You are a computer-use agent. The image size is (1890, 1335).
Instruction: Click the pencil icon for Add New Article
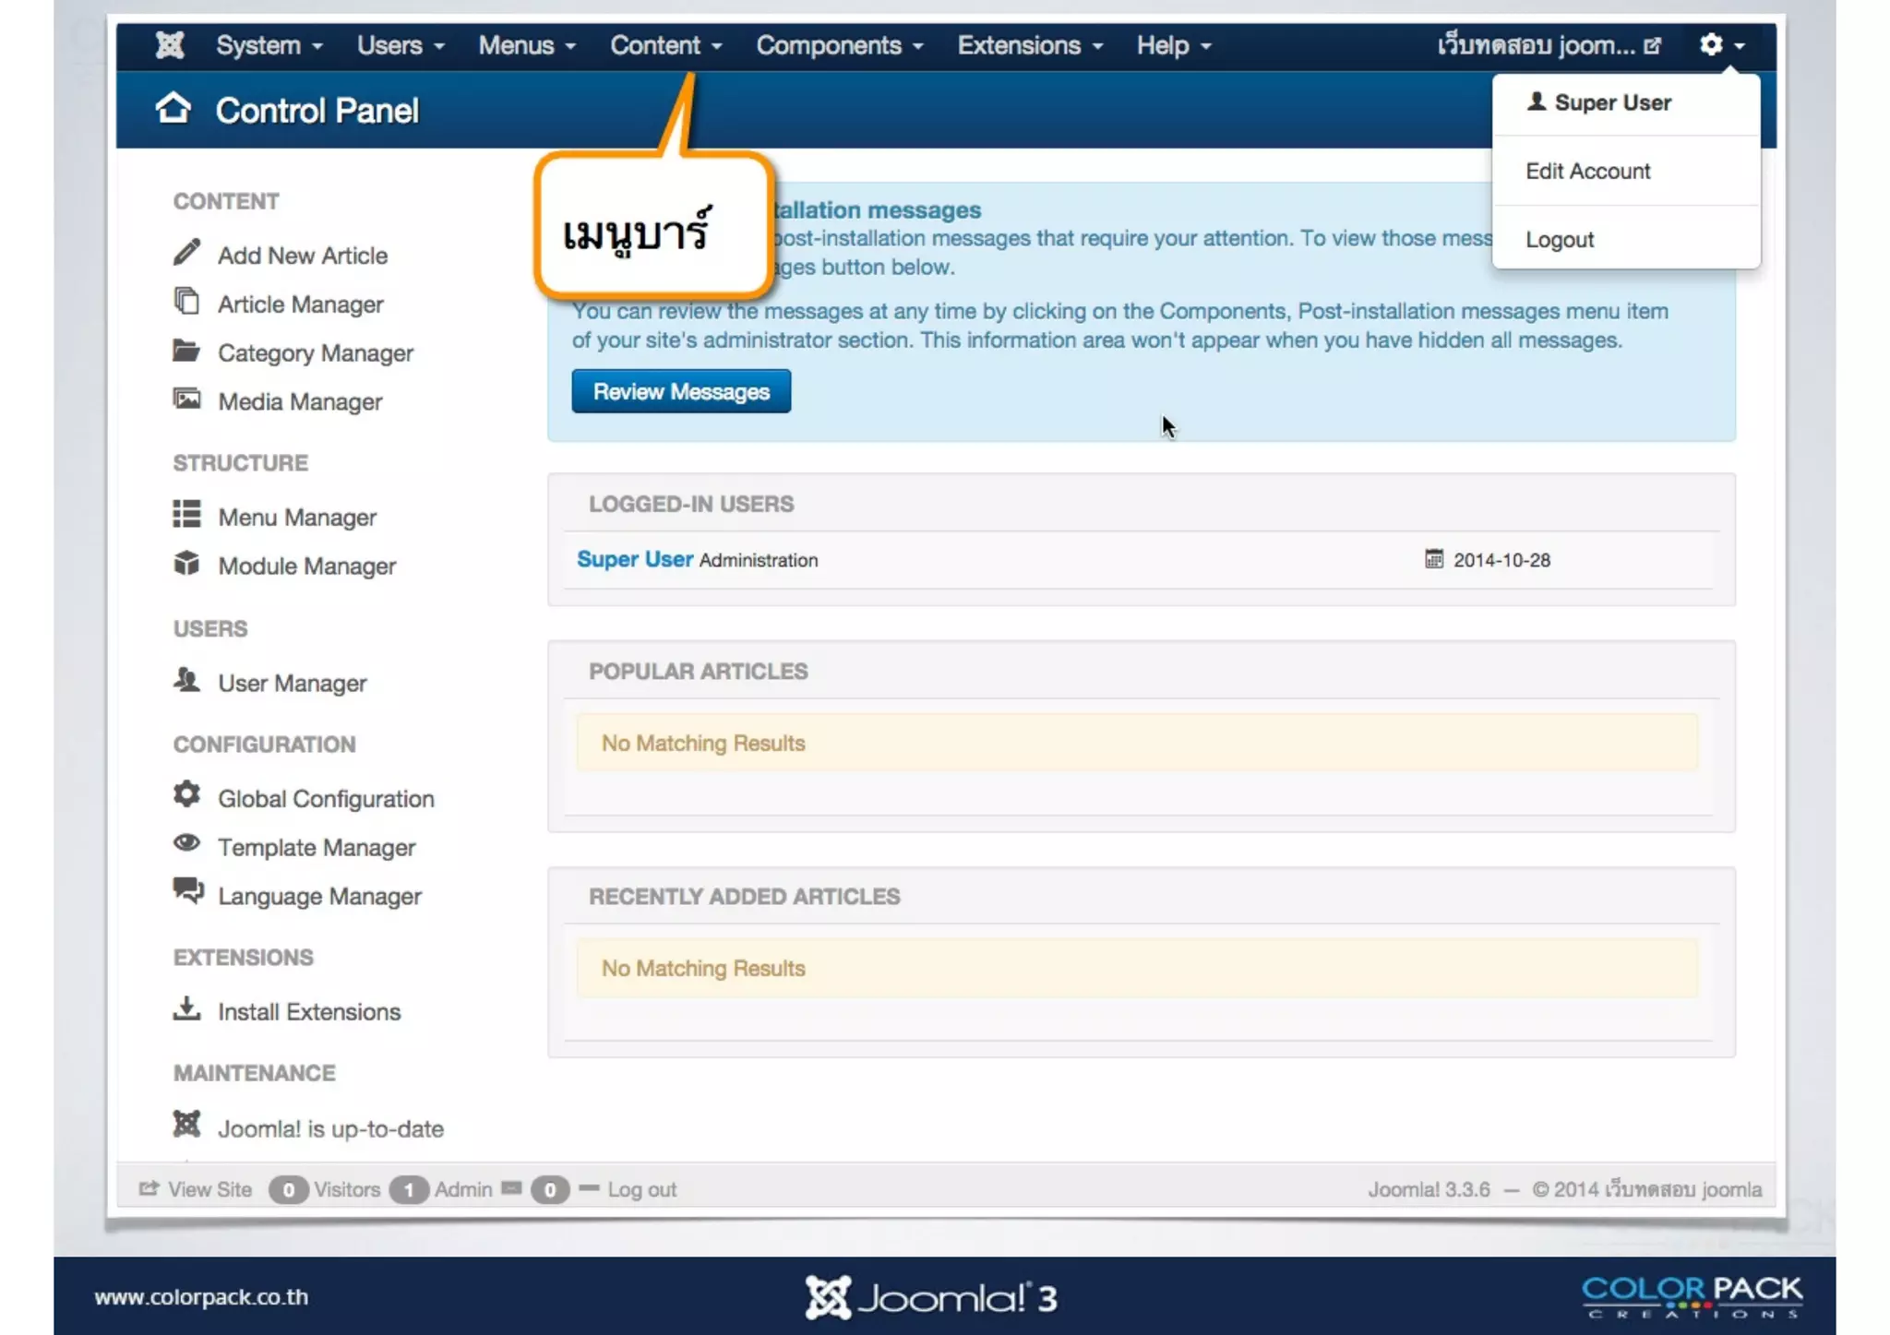click(x=186, y=253)
